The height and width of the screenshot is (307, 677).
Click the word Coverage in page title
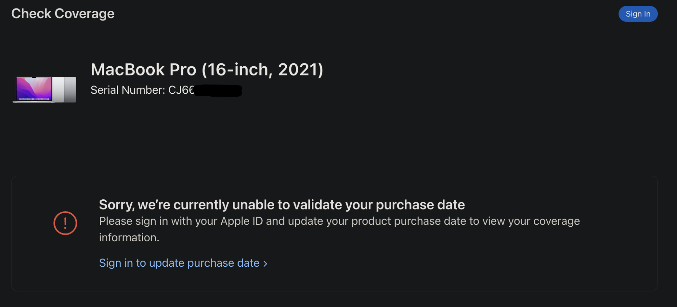pyautogui.click(x=84, y=14)
